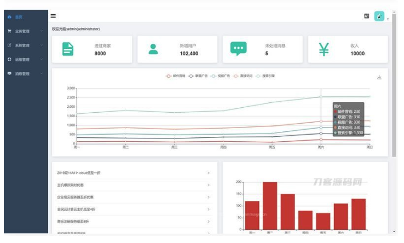Download the line chart via download icon

tap(379, 77)
